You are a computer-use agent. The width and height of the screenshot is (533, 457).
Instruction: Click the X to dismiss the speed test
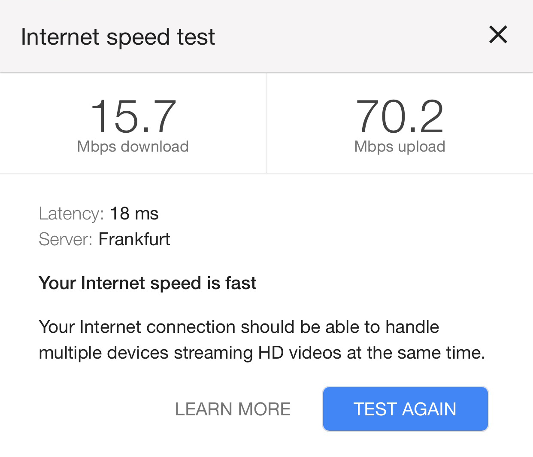[498, 35]
